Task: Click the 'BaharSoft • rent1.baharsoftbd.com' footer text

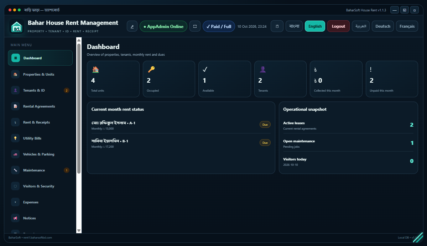Action: pos(30,237)
